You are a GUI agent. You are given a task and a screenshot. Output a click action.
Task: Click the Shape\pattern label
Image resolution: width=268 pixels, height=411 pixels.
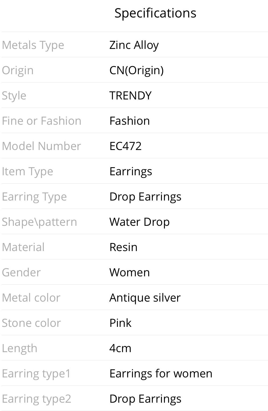tap(39, 222)
